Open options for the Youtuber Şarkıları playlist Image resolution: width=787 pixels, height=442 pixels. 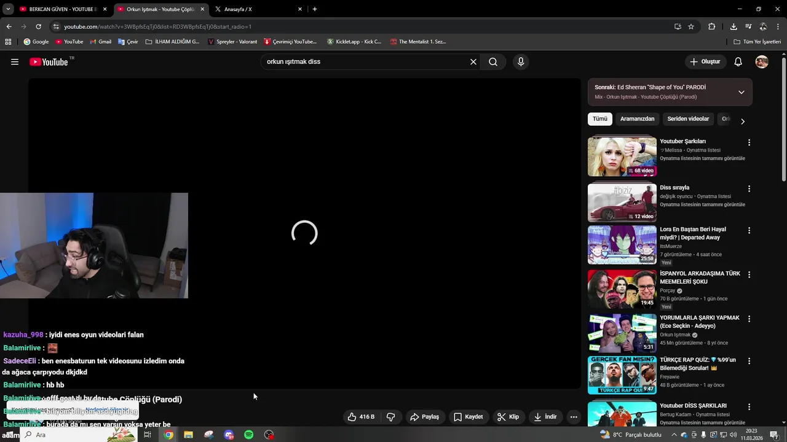coord(749,142)
